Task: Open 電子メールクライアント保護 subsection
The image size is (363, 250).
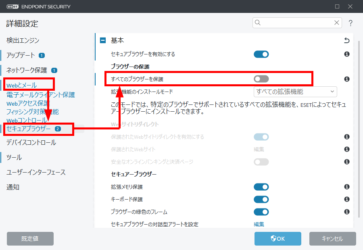Action: (40, 95)
